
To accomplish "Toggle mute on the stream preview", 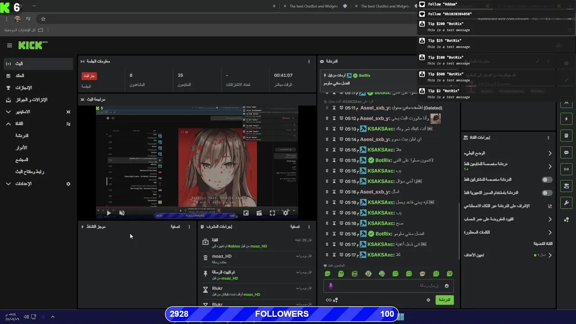I will point(121,213).
